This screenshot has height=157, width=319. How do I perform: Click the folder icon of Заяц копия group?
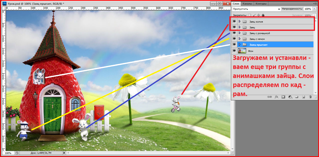coord(245,22)
